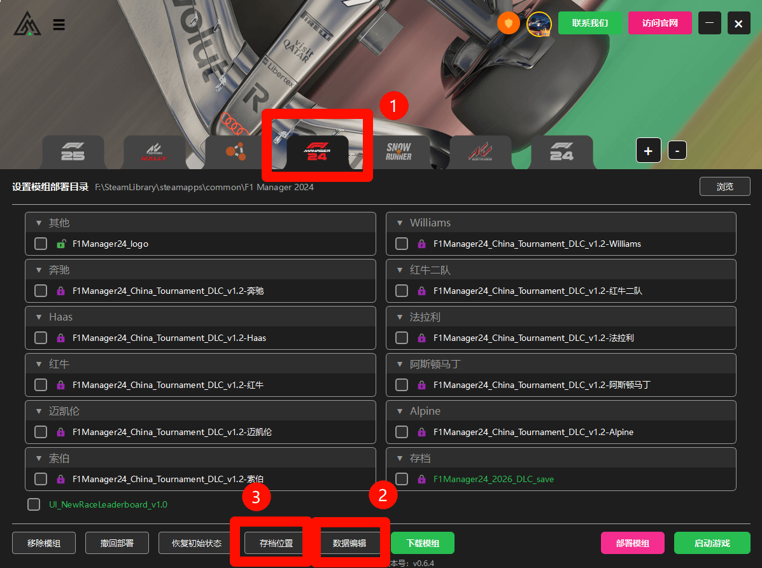
Task: Tick the DLC_v1.2-红牛二队 mod checkbox
Action: pyautogui.click(x=402, y=291)
